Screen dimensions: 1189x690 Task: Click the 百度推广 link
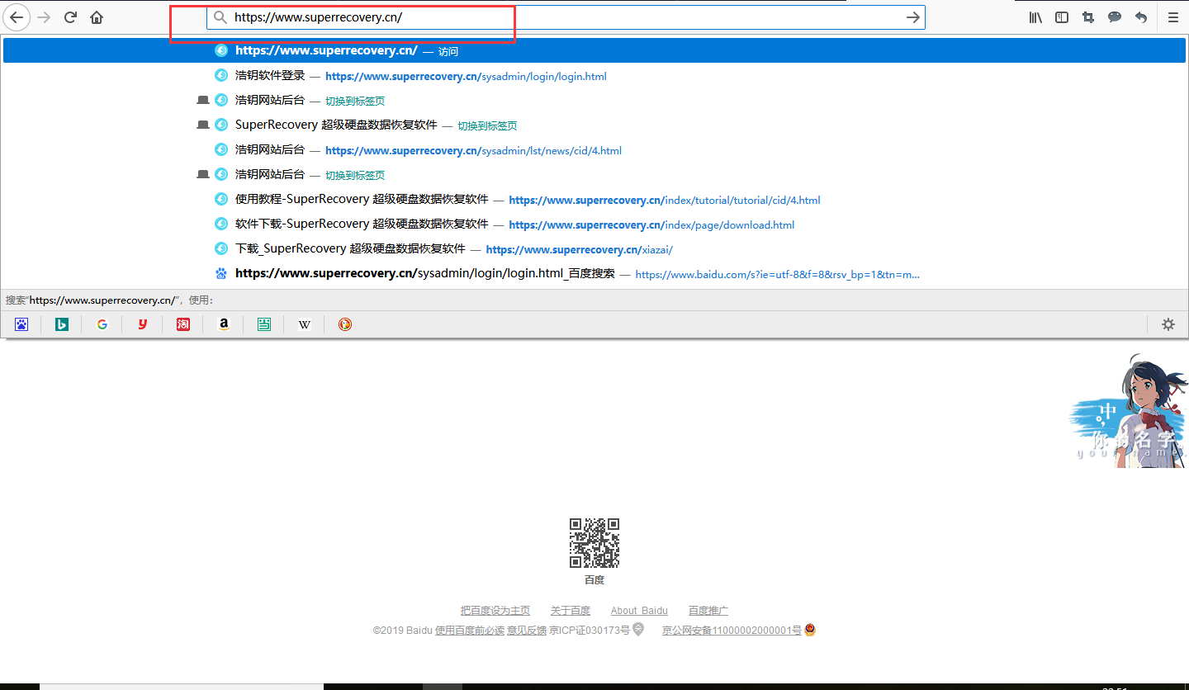[x=708, y=611]
